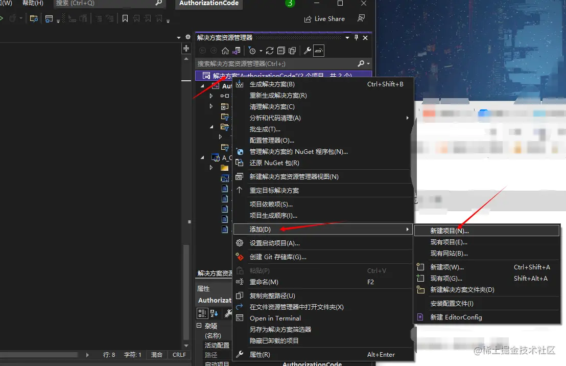The height and width of the screenshot is (366, 566).
Task: Start a Live Share session
Action: coord(324,19)
